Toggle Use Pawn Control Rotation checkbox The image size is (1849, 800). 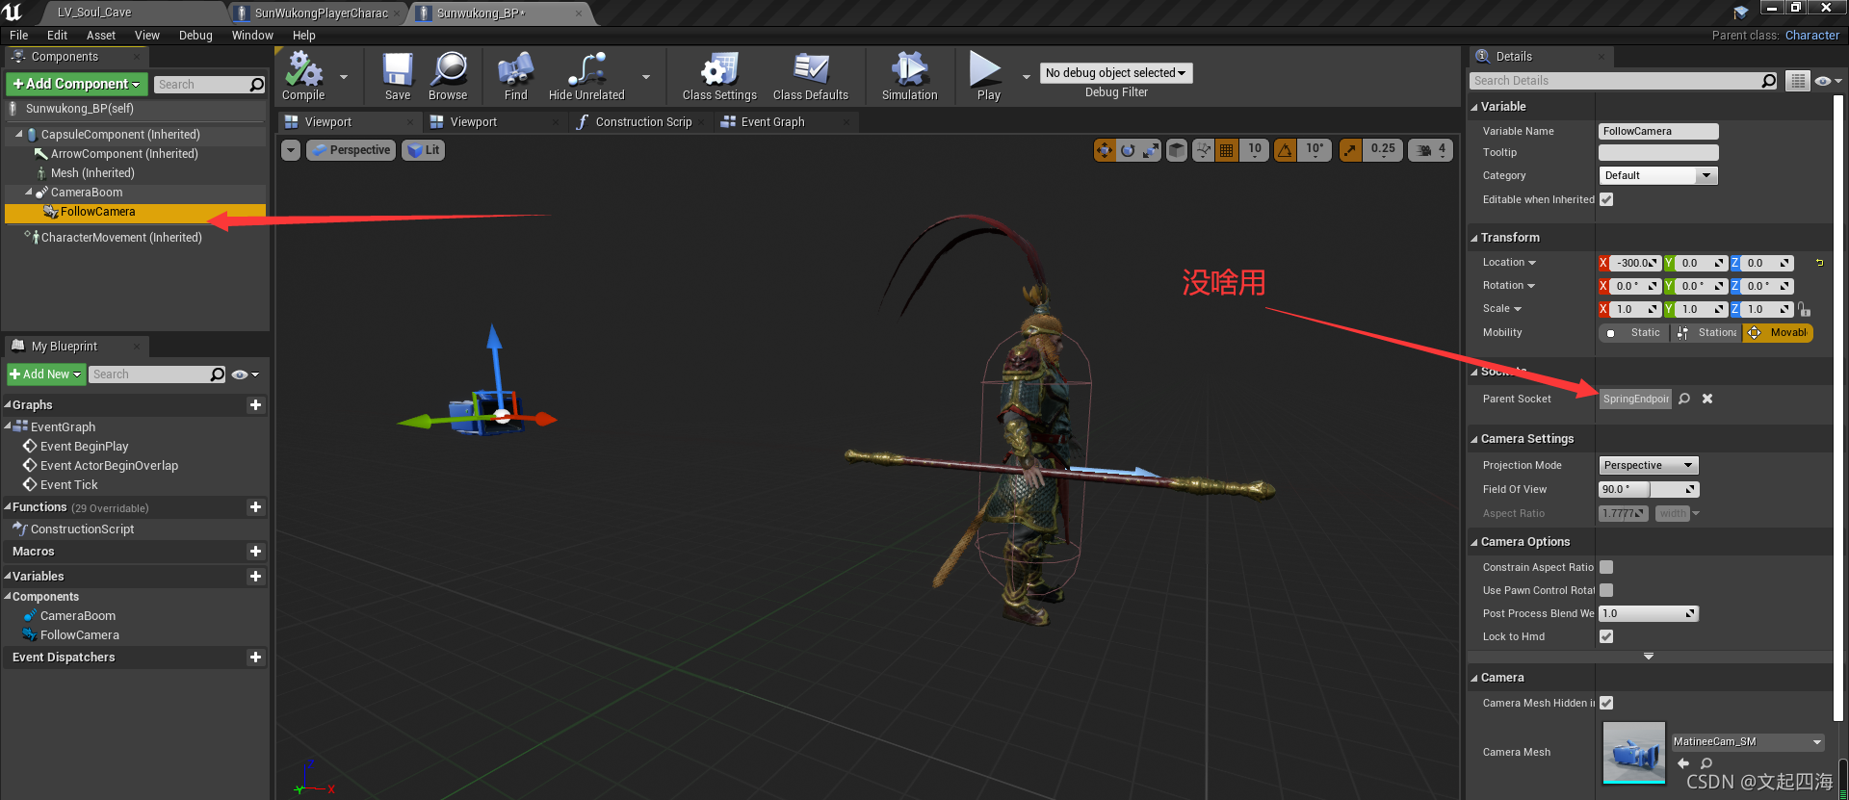point(1606,590)
